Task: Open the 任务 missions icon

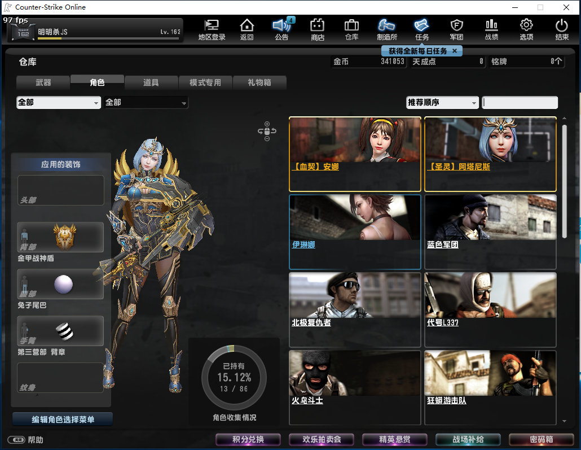Action: click(x=422, y=30)
